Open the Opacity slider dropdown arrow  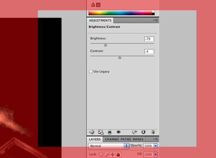pos(156,145)
